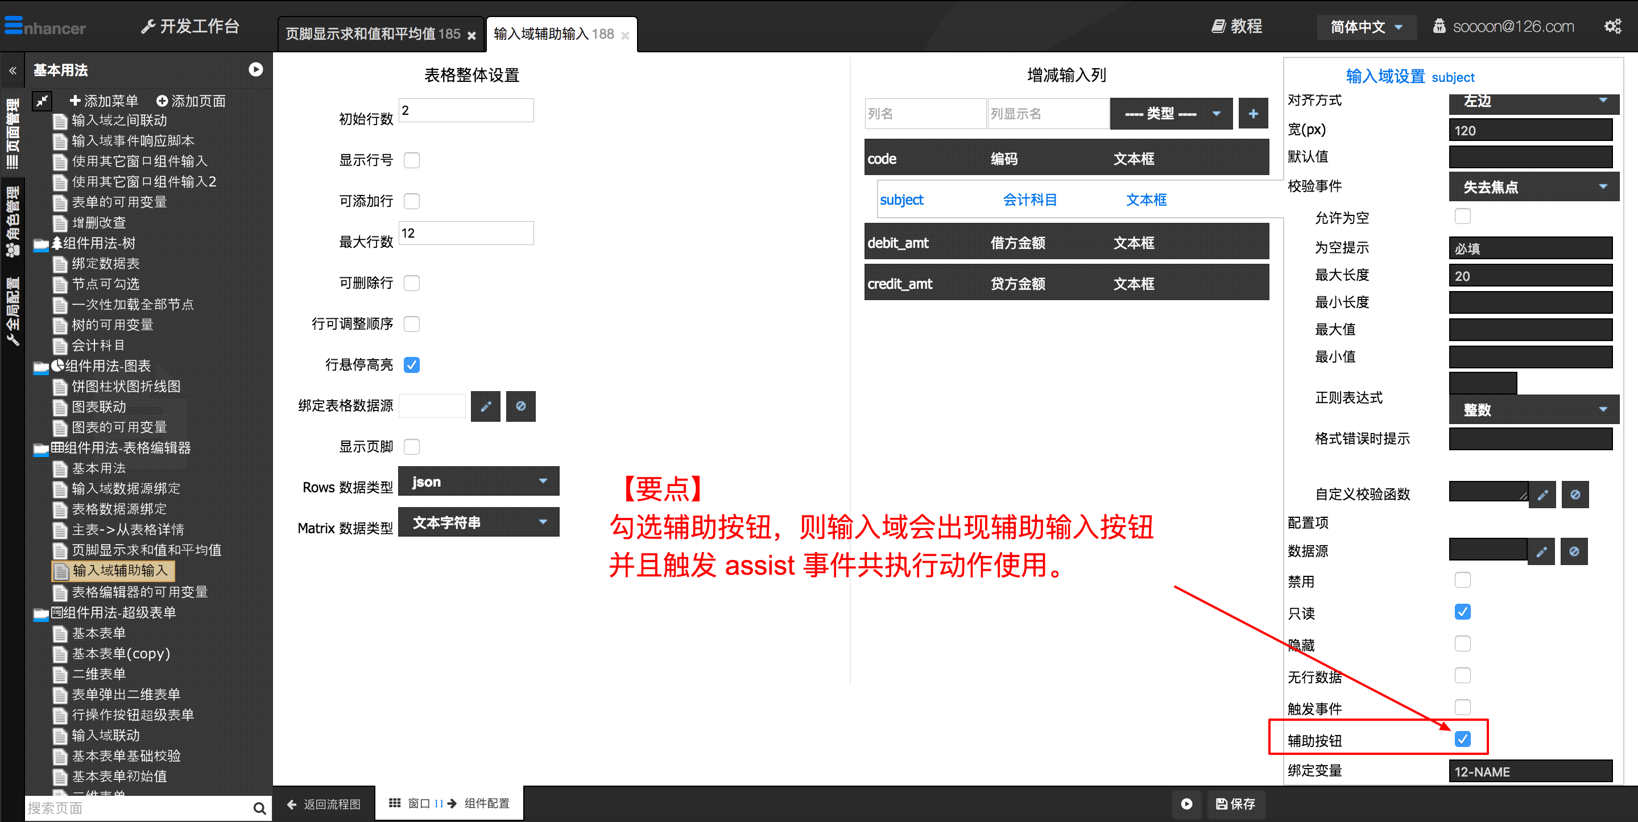Click clear icon beside 绑定表格数据源
Screen dimensions: 1638x822
point(520,406)
